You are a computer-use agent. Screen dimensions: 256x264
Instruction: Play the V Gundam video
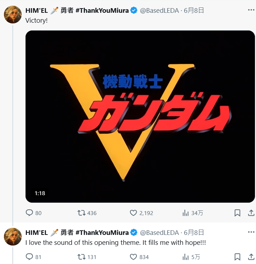140,116
